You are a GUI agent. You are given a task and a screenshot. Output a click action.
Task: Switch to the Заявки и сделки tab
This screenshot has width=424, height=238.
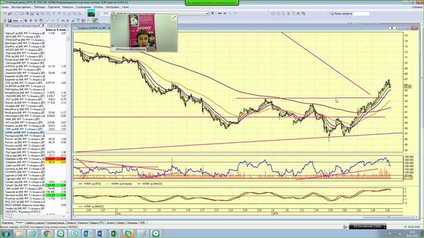[35, 223]
